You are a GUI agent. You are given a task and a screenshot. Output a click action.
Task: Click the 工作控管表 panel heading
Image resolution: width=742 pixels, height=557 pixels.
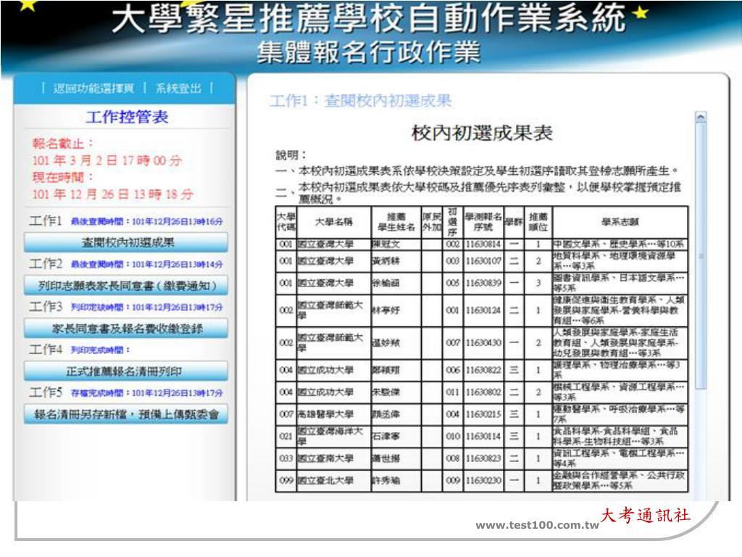point(127,117)
